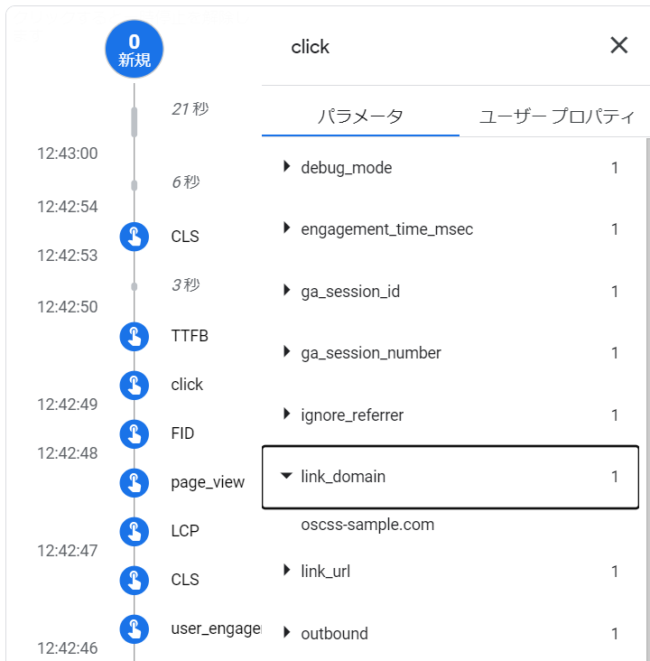The height and width of the screenshot is (661, 650).
Task: Click the FID event icon
Action: coord(134,433)
